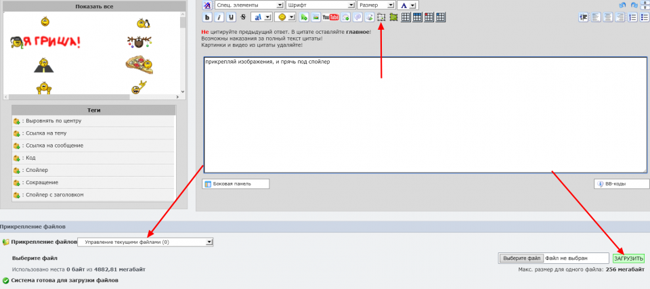Select the Выровнять по центру tag
This screenshot has height=289, width=650.
54,121
